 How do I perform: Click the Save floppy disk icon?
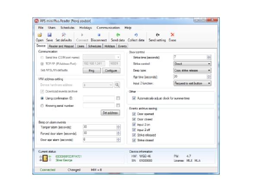tap(49, 35)
